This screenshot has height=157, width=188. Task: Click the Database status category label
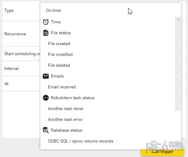66,130
